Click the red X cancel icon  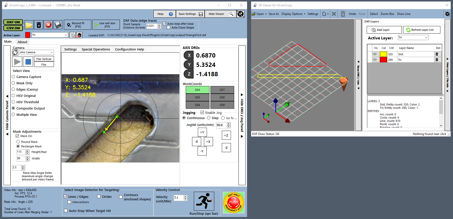point(48,25)
